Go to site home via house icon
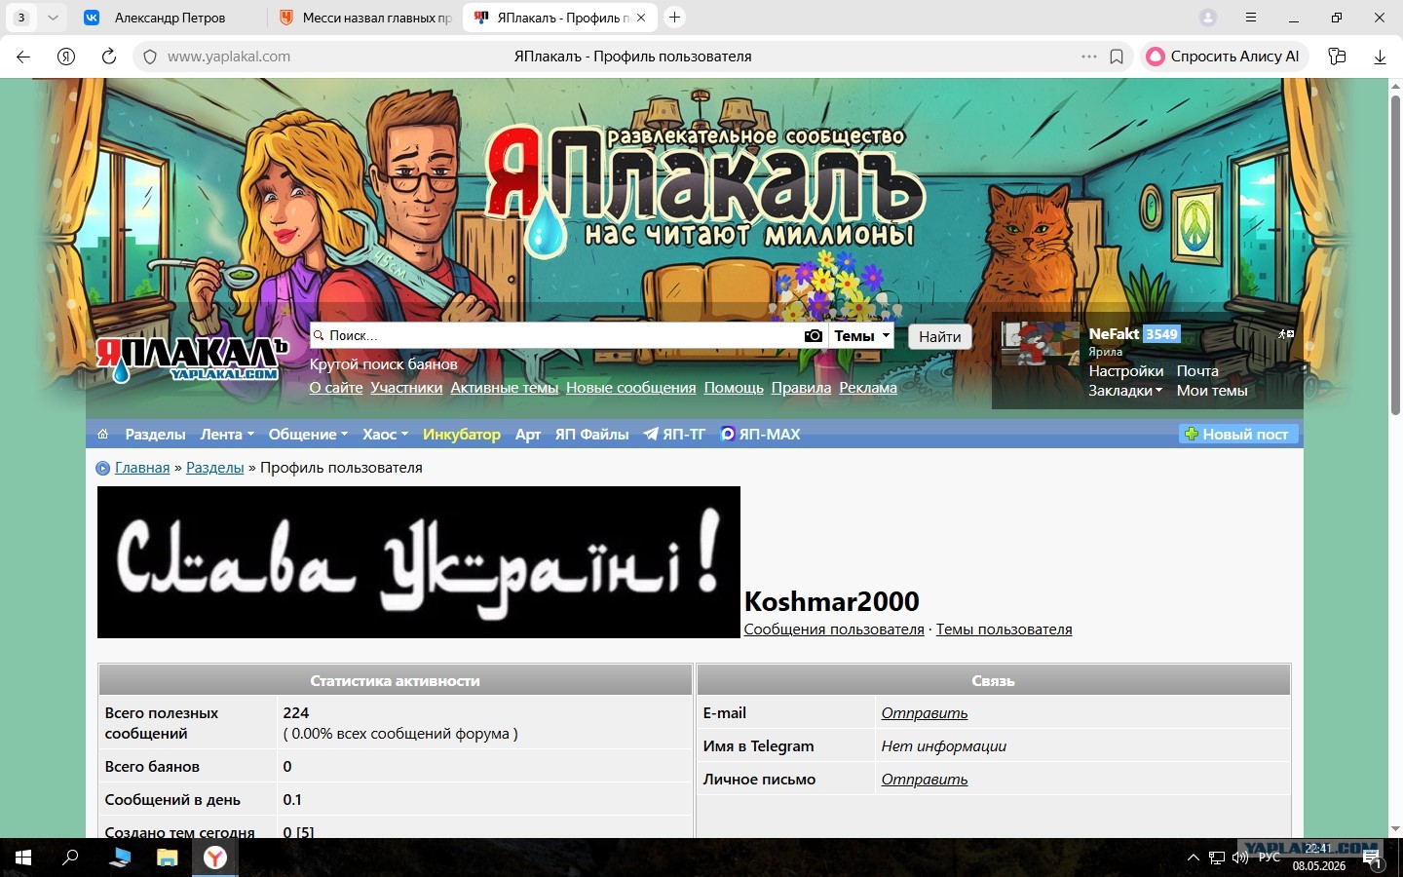 [102, 435]
